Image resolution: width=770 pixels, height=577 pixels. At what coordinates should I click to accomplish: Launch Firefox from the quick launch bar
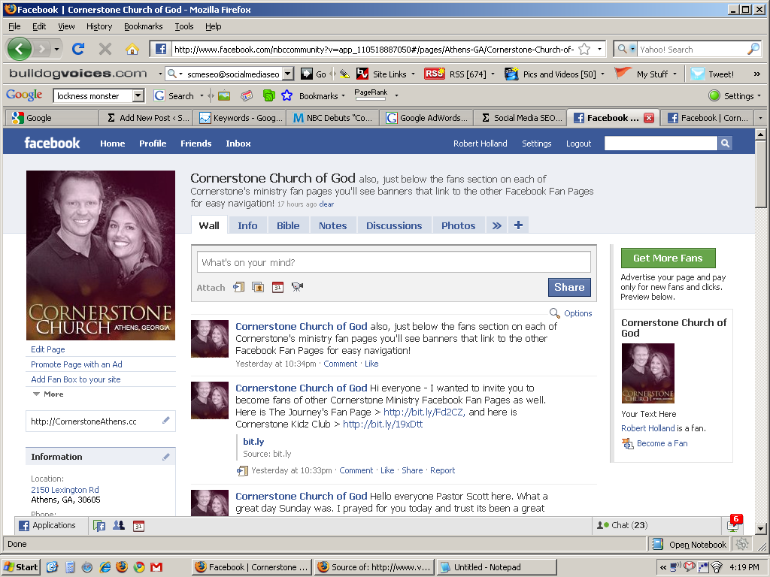[x=122, y=567]
